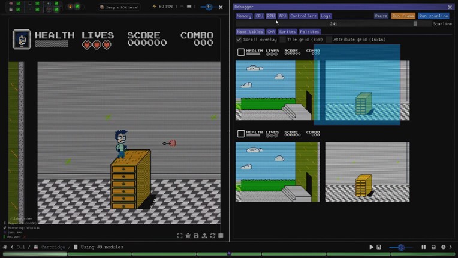Click the 3.1 breadcrumb entry
Image resolution: width=458 pixels, height=258 pixels.
(x=21, y=247)
